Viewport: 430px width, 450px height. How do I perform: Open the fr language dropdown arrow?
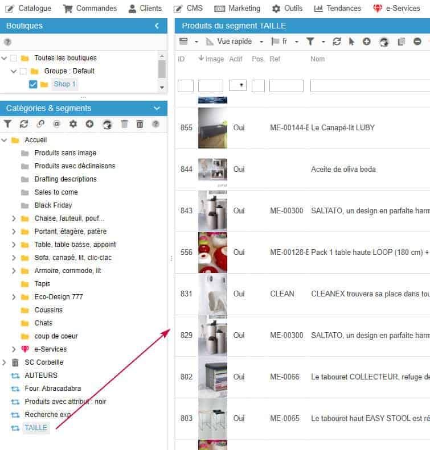pyautogui.click(x=297, y=42)
